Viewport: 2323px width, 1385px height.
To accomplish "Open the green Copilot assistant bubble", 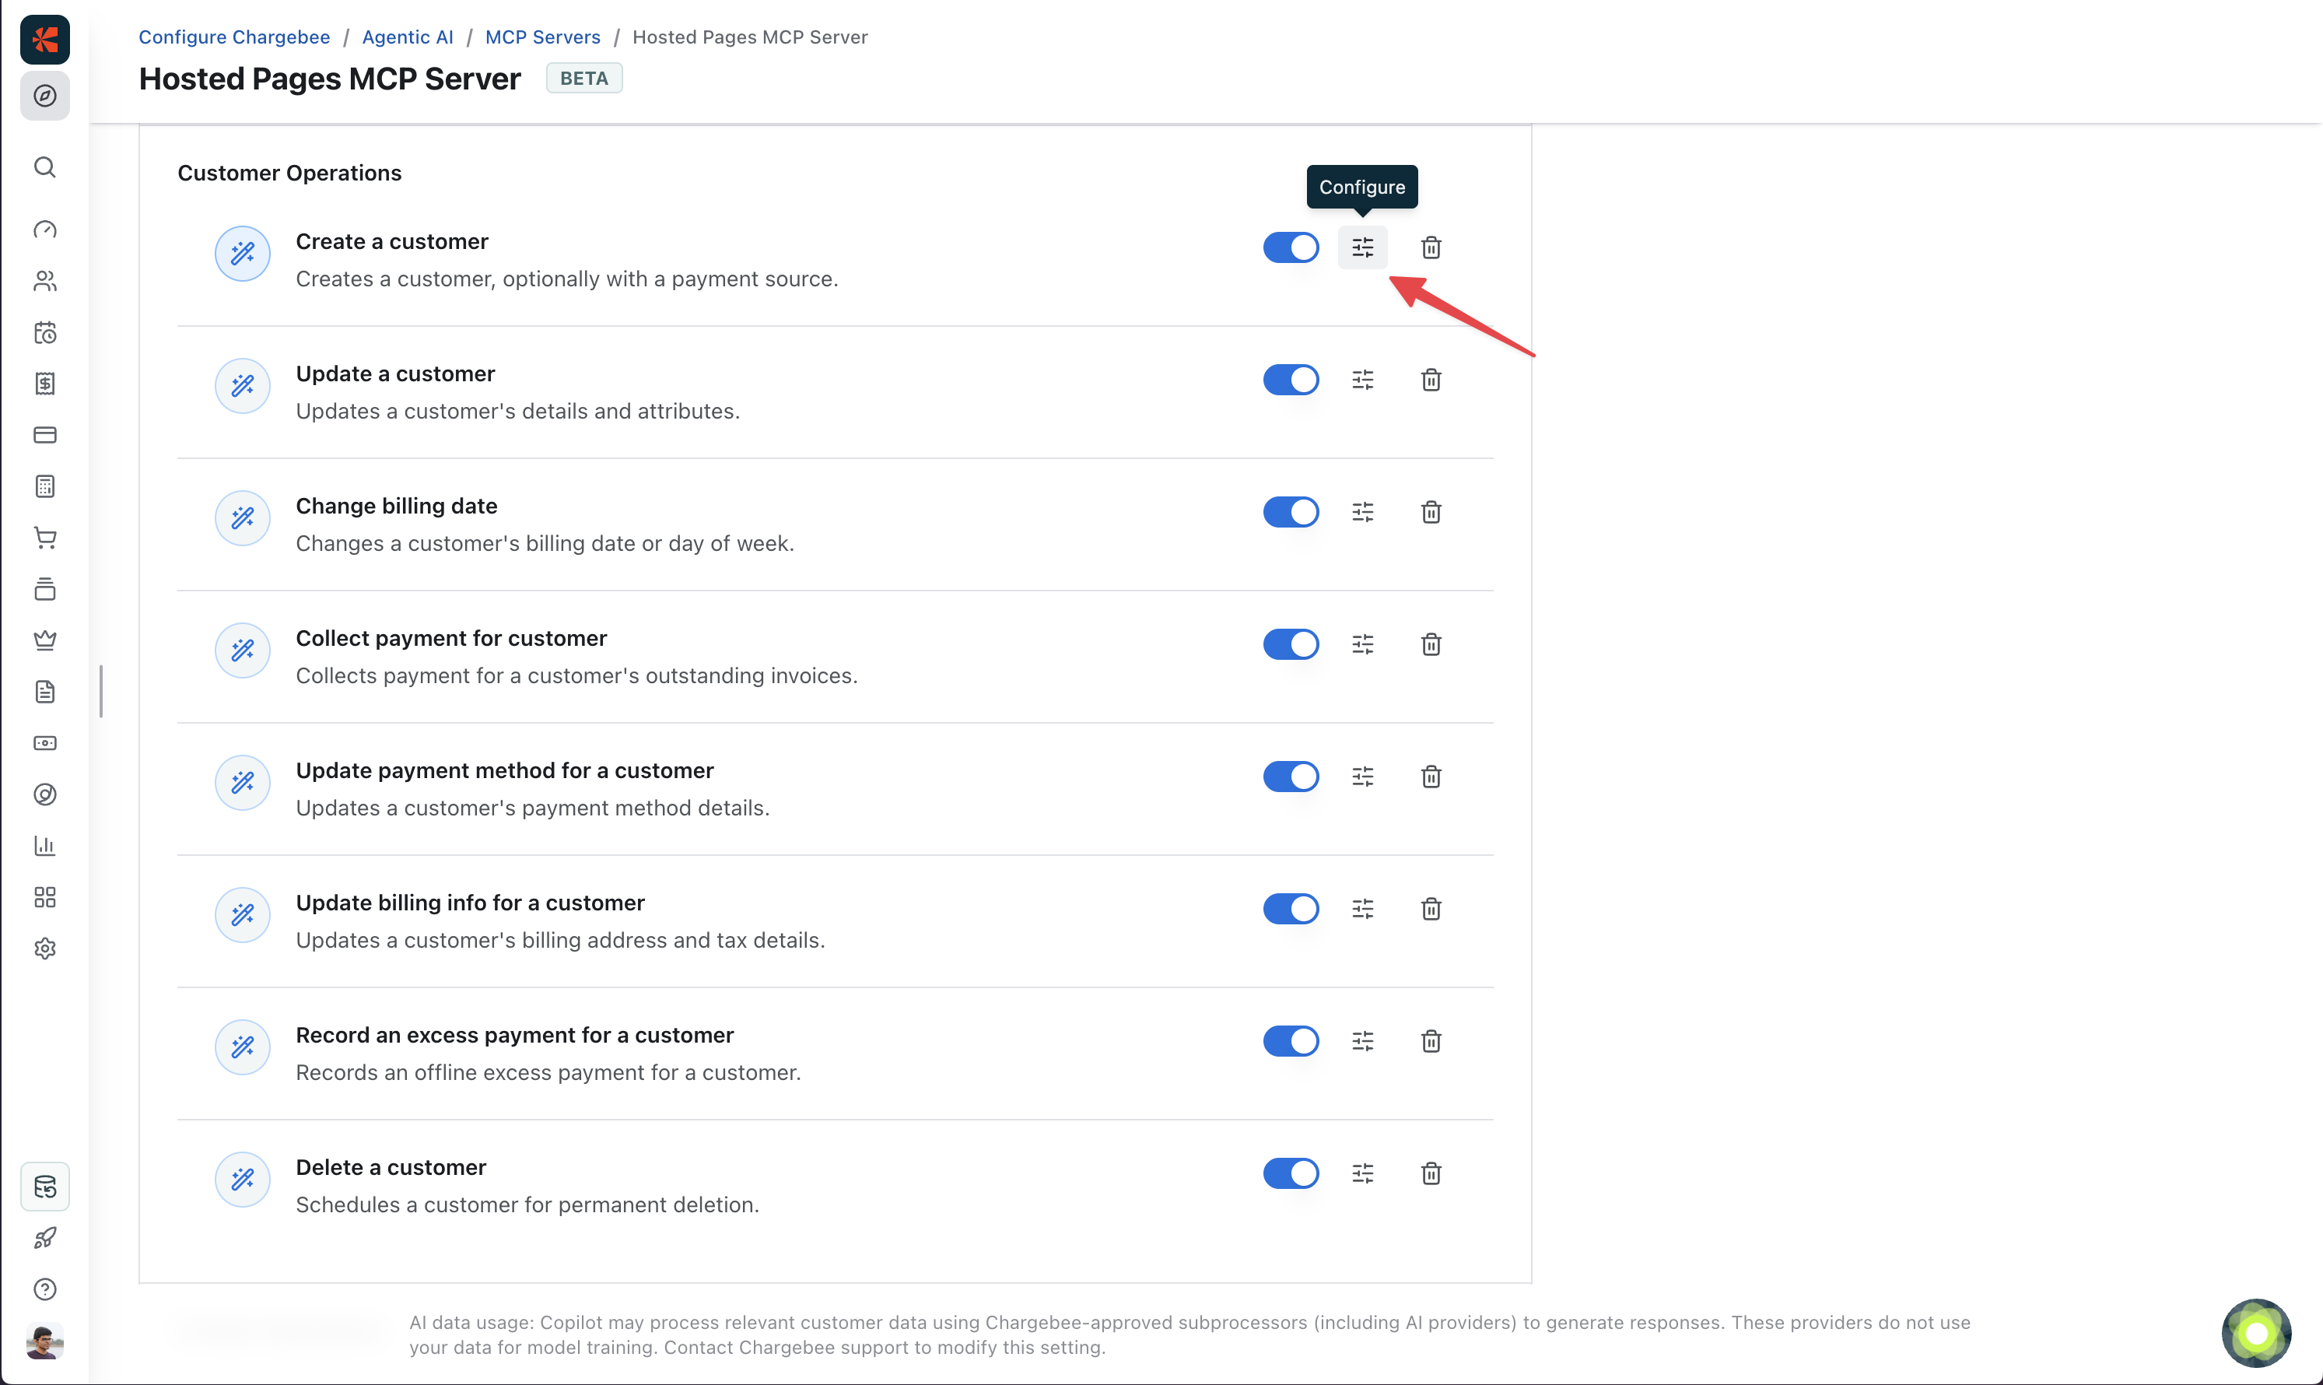I will pos(2256,1333).
